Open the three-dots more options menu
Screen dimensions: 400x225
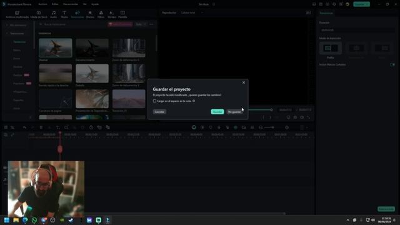(151, 24)
